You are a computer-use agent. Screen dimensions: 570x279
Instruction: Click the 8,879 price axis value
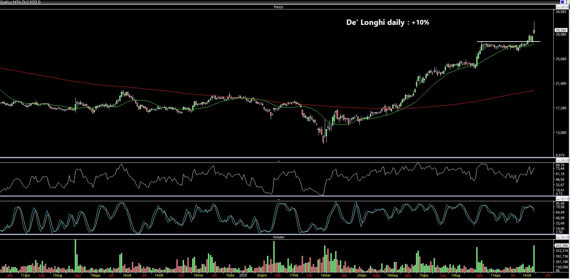560,155
